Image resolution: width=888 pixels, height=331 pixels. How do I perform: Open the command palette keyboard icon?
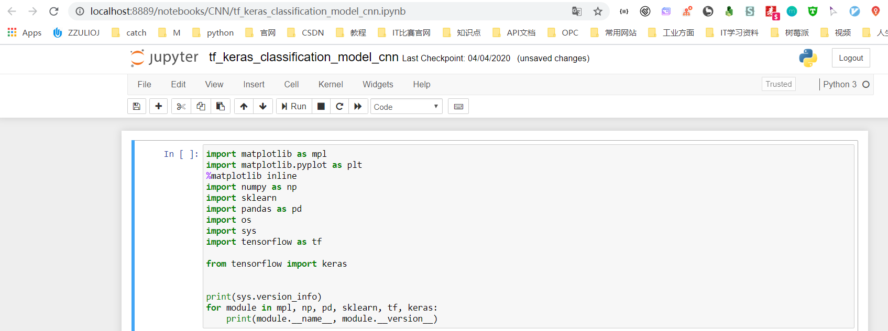[458, 106]
